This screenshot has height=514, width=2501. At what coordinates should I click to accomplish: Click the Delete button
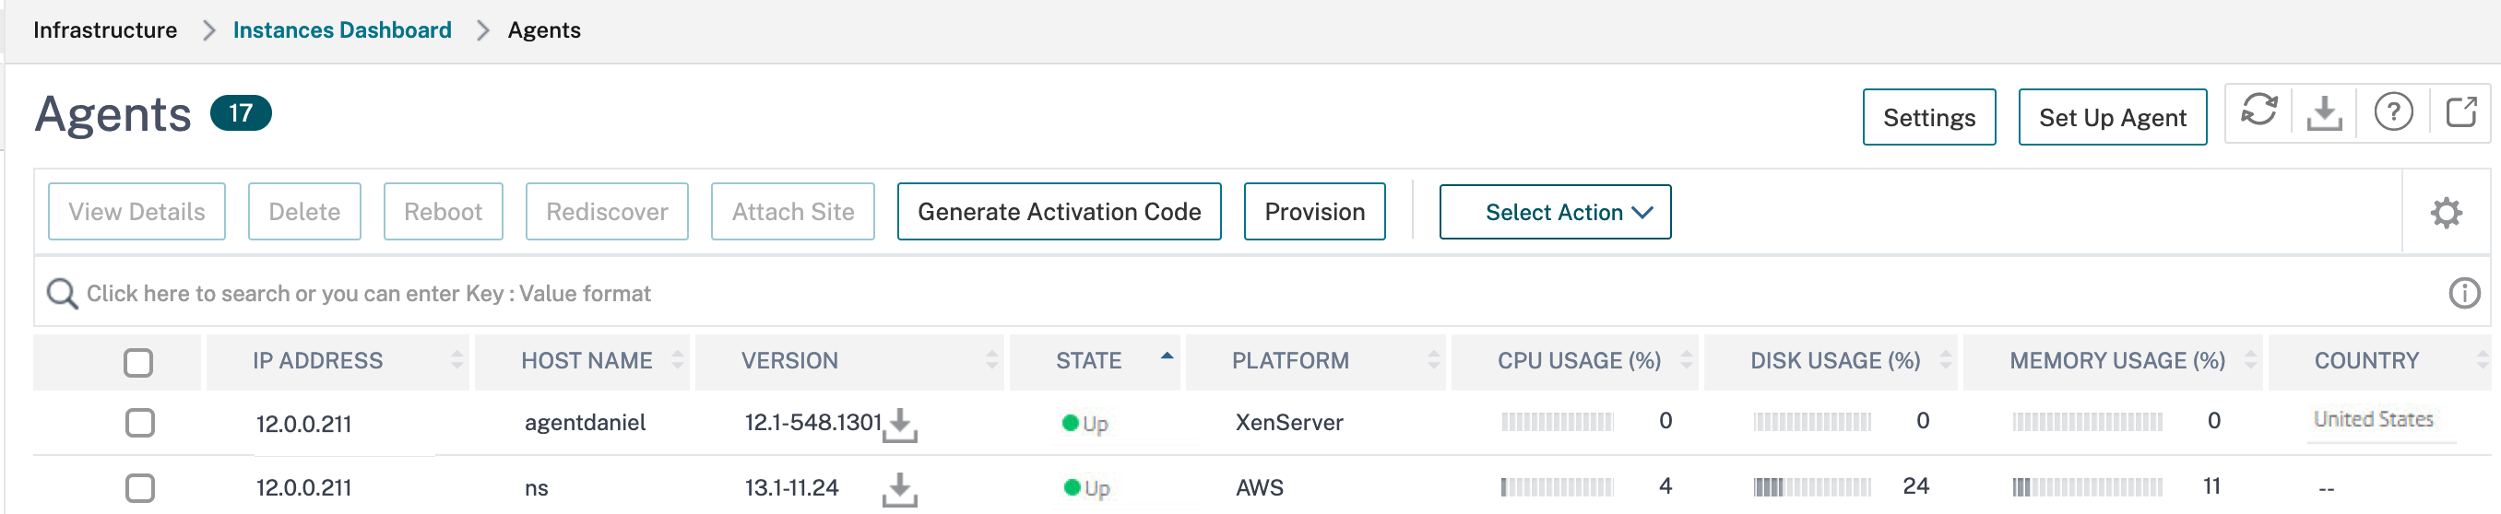tap(304, 212)
